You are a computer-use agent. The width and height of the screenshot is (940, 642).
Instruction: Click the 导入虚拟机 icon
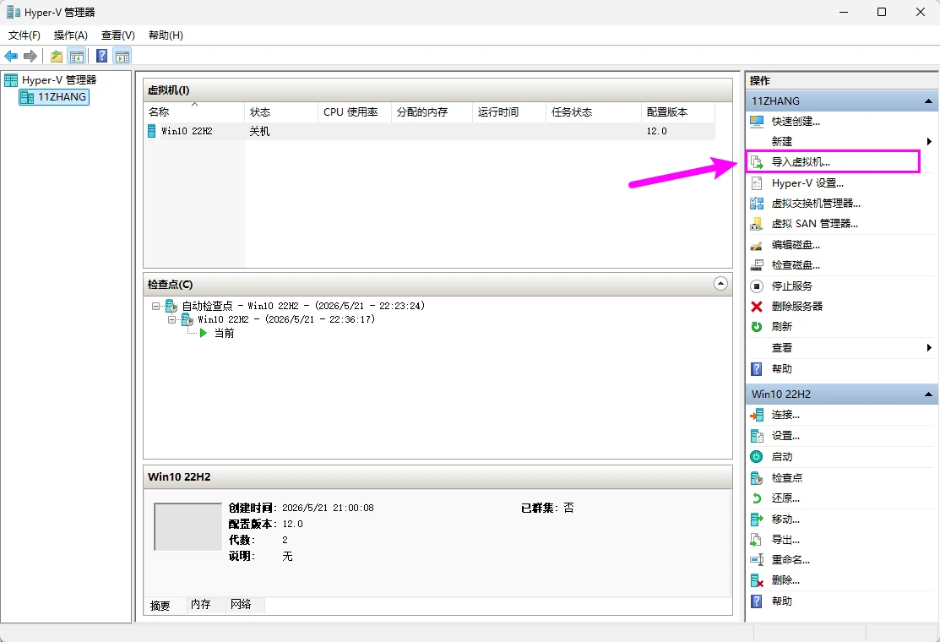pyautogui.click(x=757, y=162)
